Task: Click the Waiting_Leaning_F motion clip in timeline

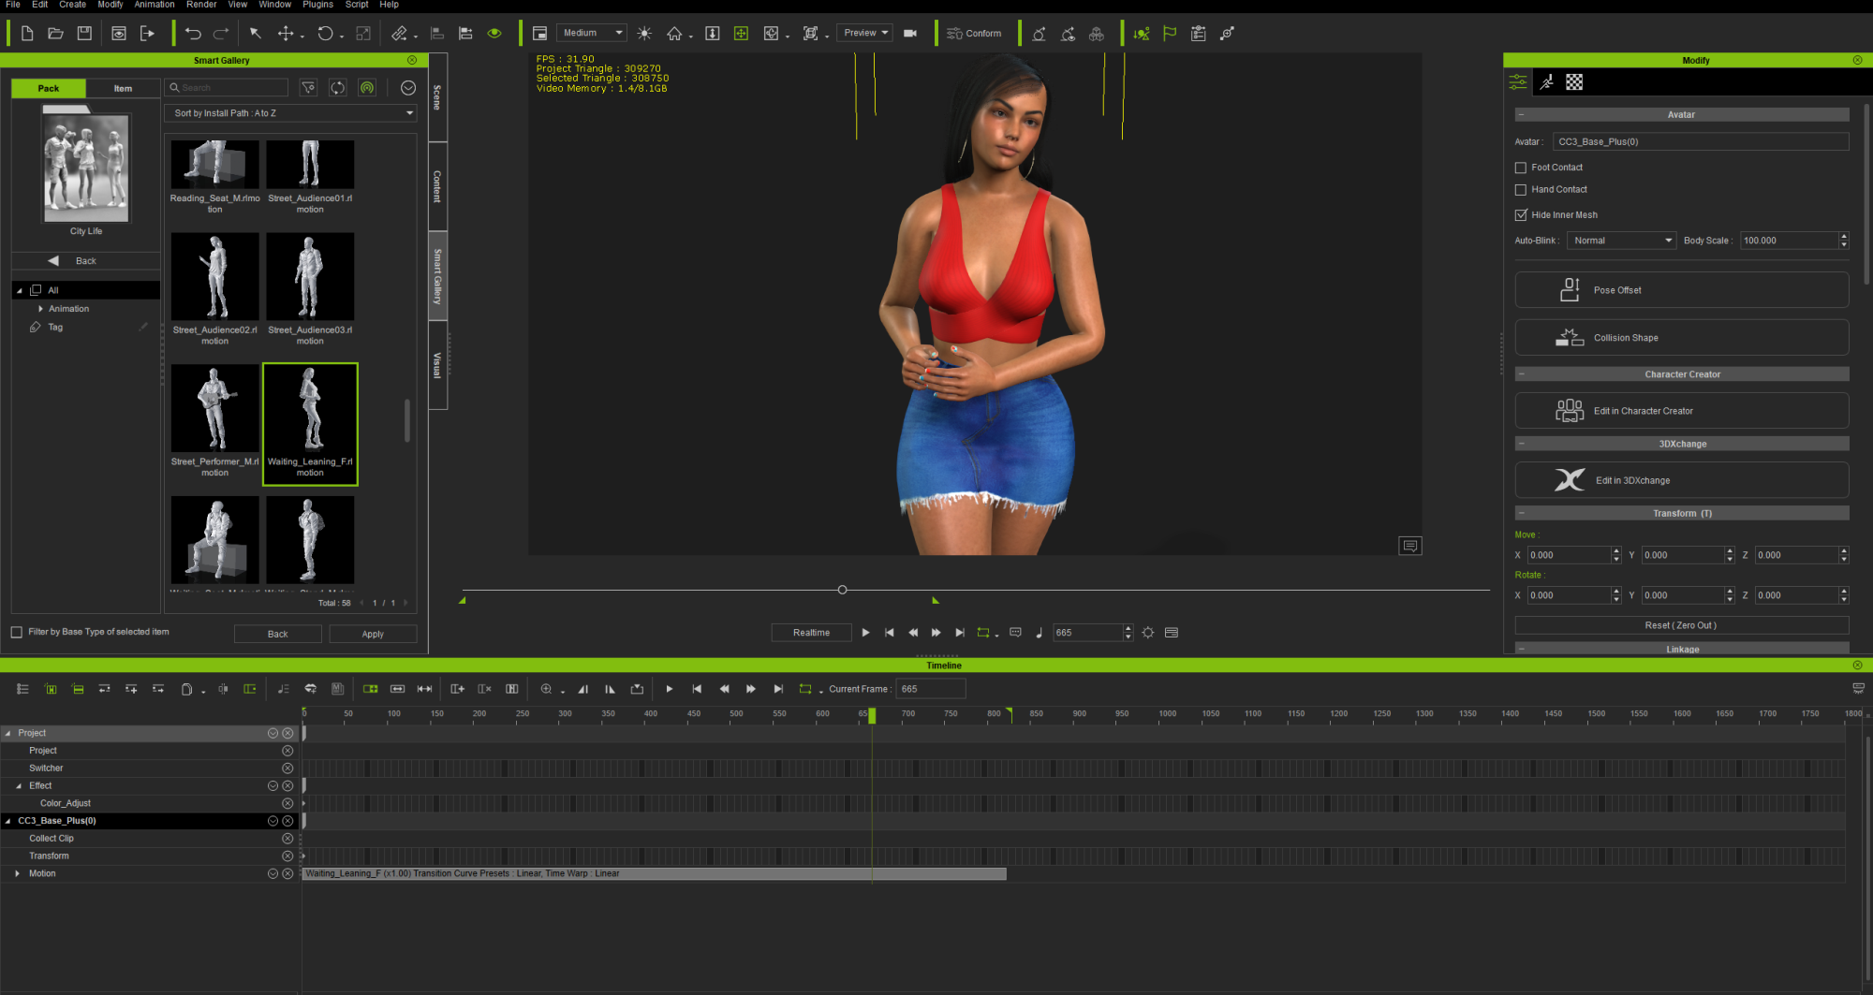Action: coord(654,874)
